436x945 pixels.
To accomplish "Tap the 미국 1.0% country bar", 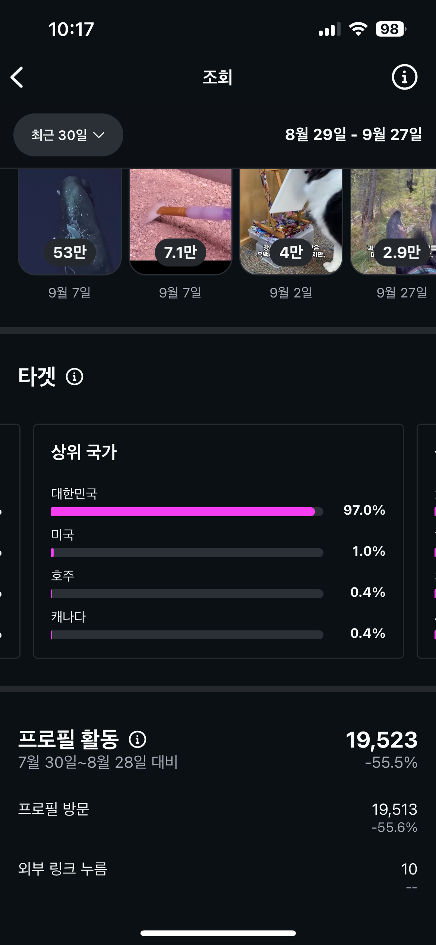I will click(187, 553).
